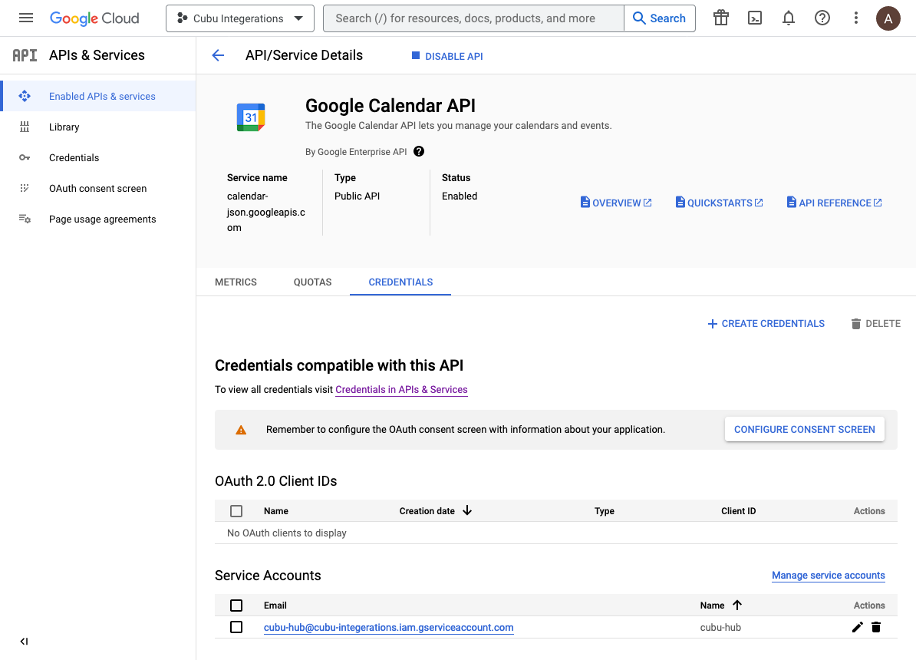Select all OAuth 2.0 client IDs checkbox

[236, 511]
